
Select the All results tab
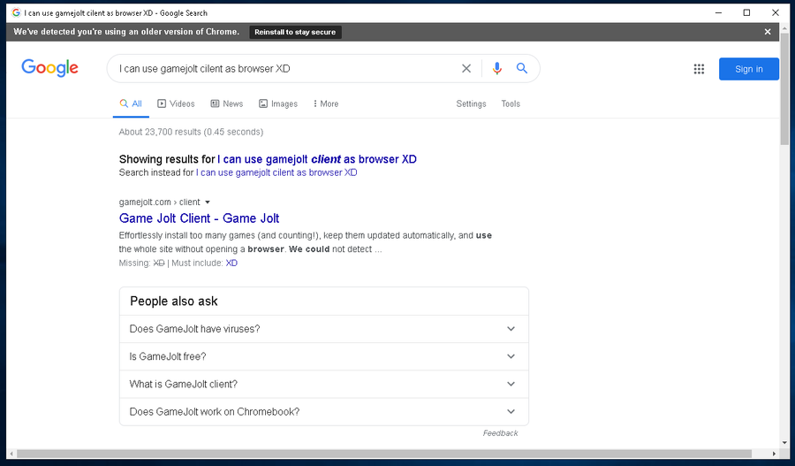(x=131, y=103)
